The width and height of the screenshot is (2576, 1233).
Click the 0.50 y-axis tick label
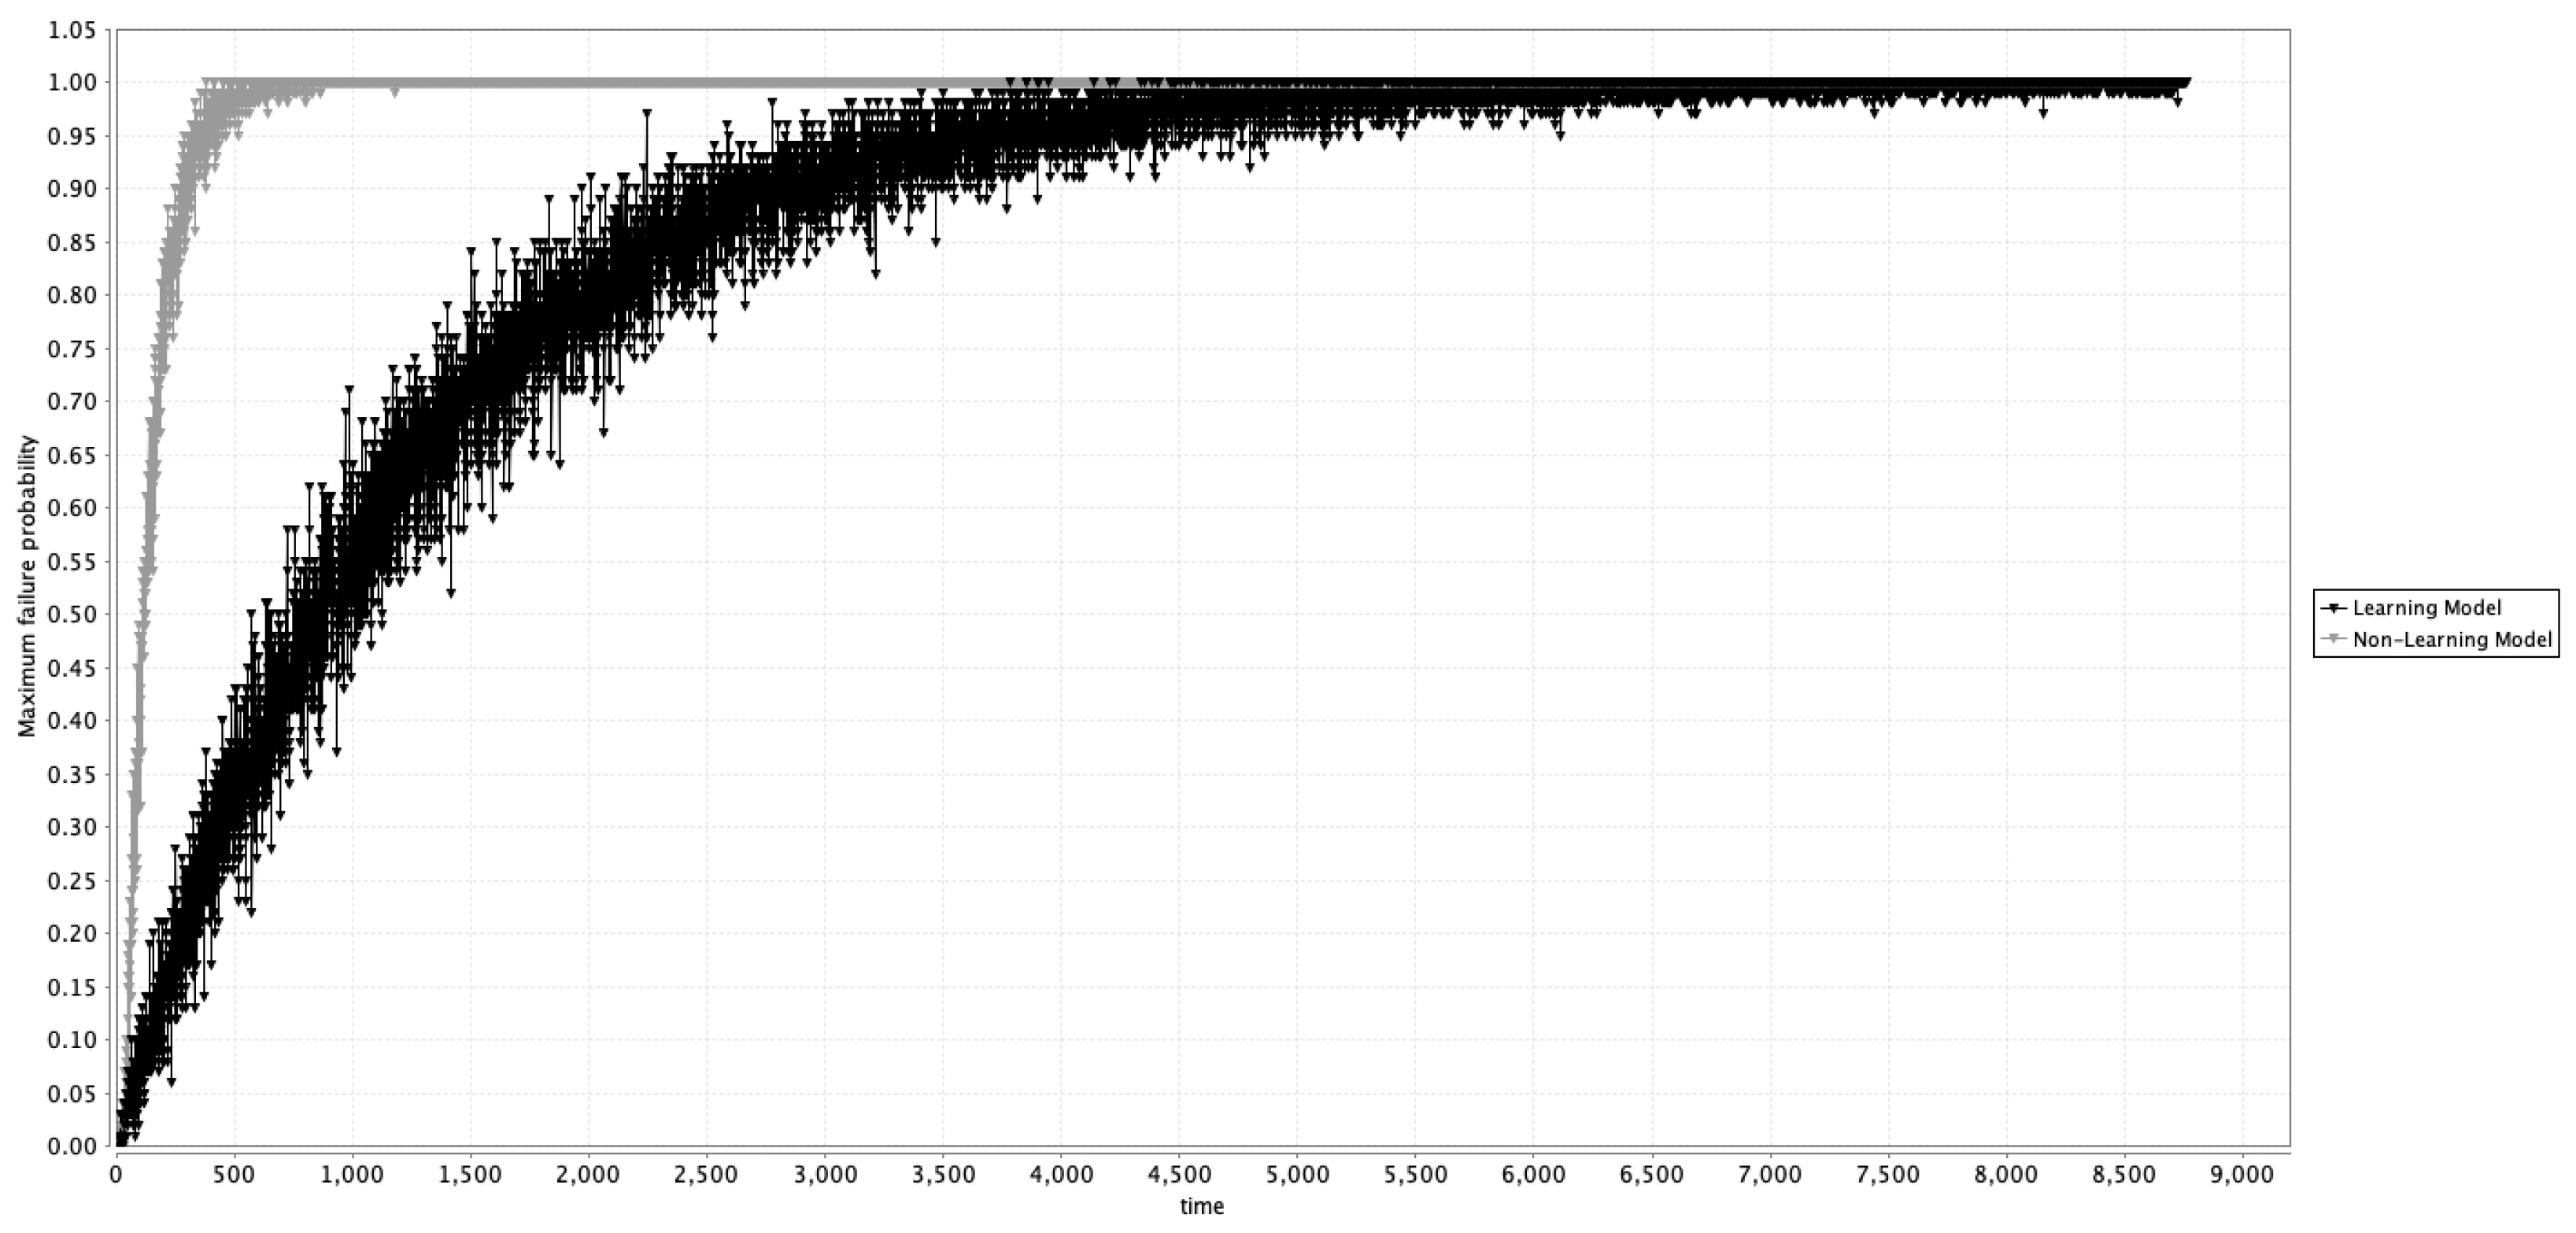pos(72,614)
